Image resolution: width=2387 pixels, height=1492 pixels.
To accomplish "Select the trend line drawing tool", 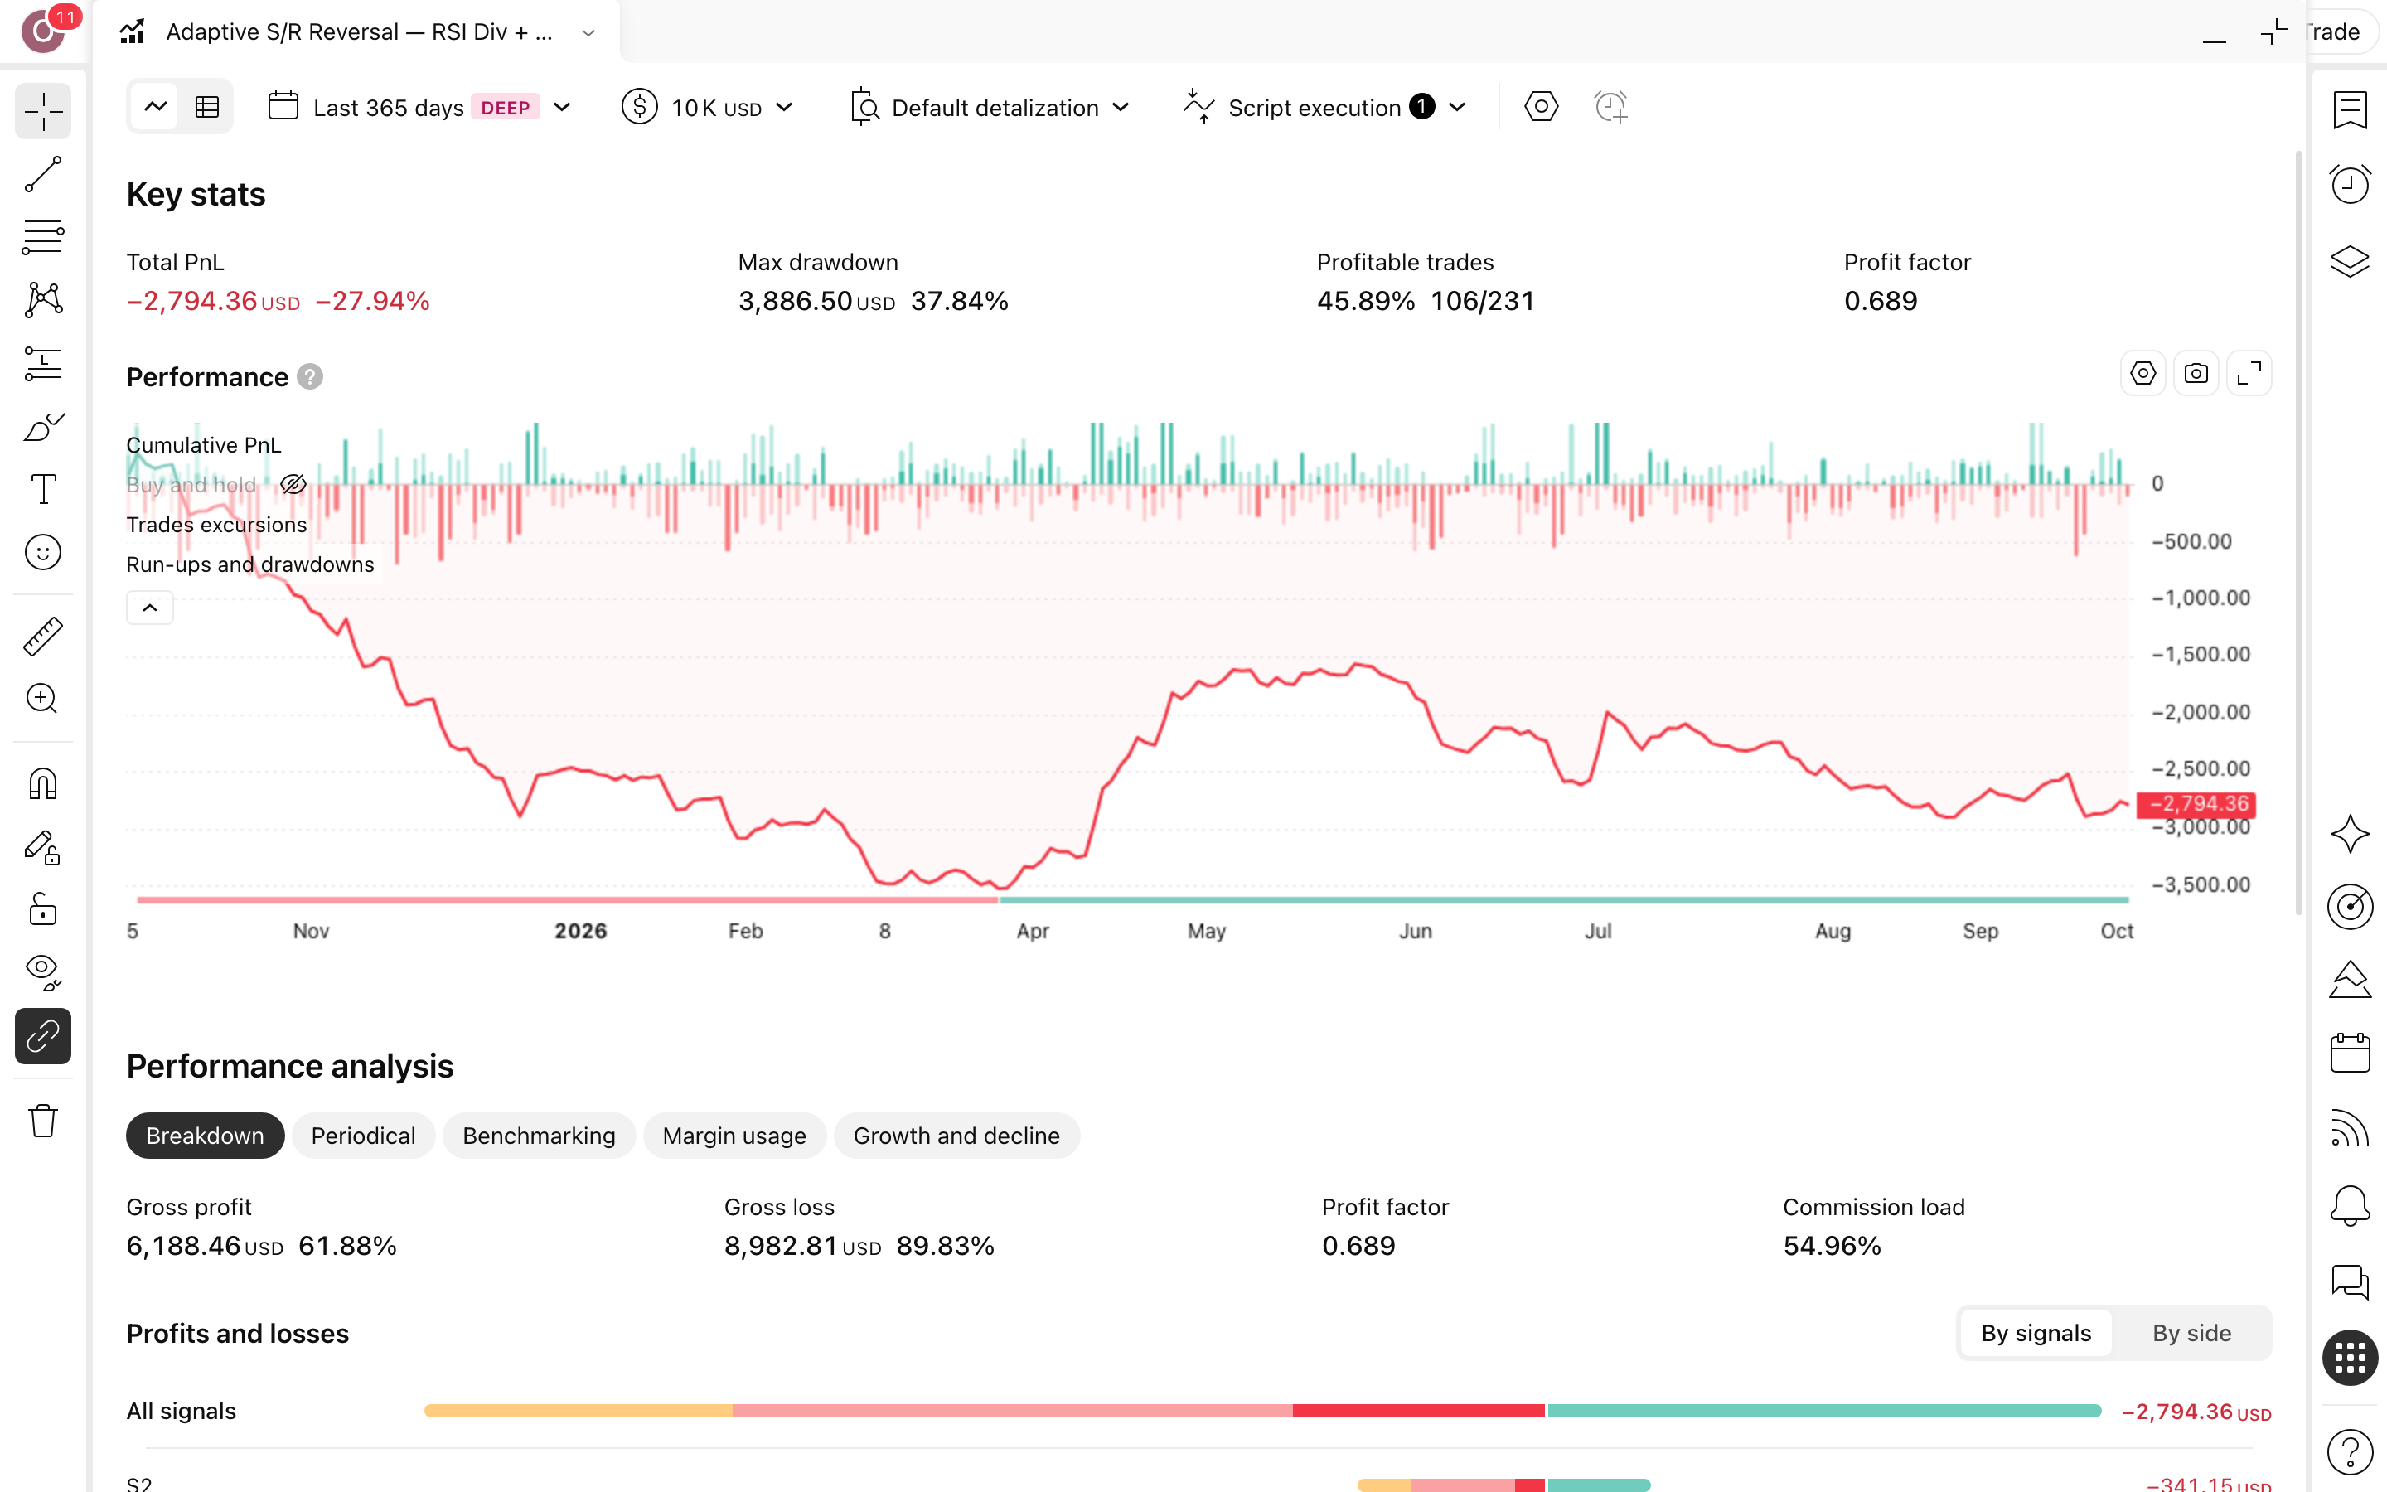I will (42, 175).
